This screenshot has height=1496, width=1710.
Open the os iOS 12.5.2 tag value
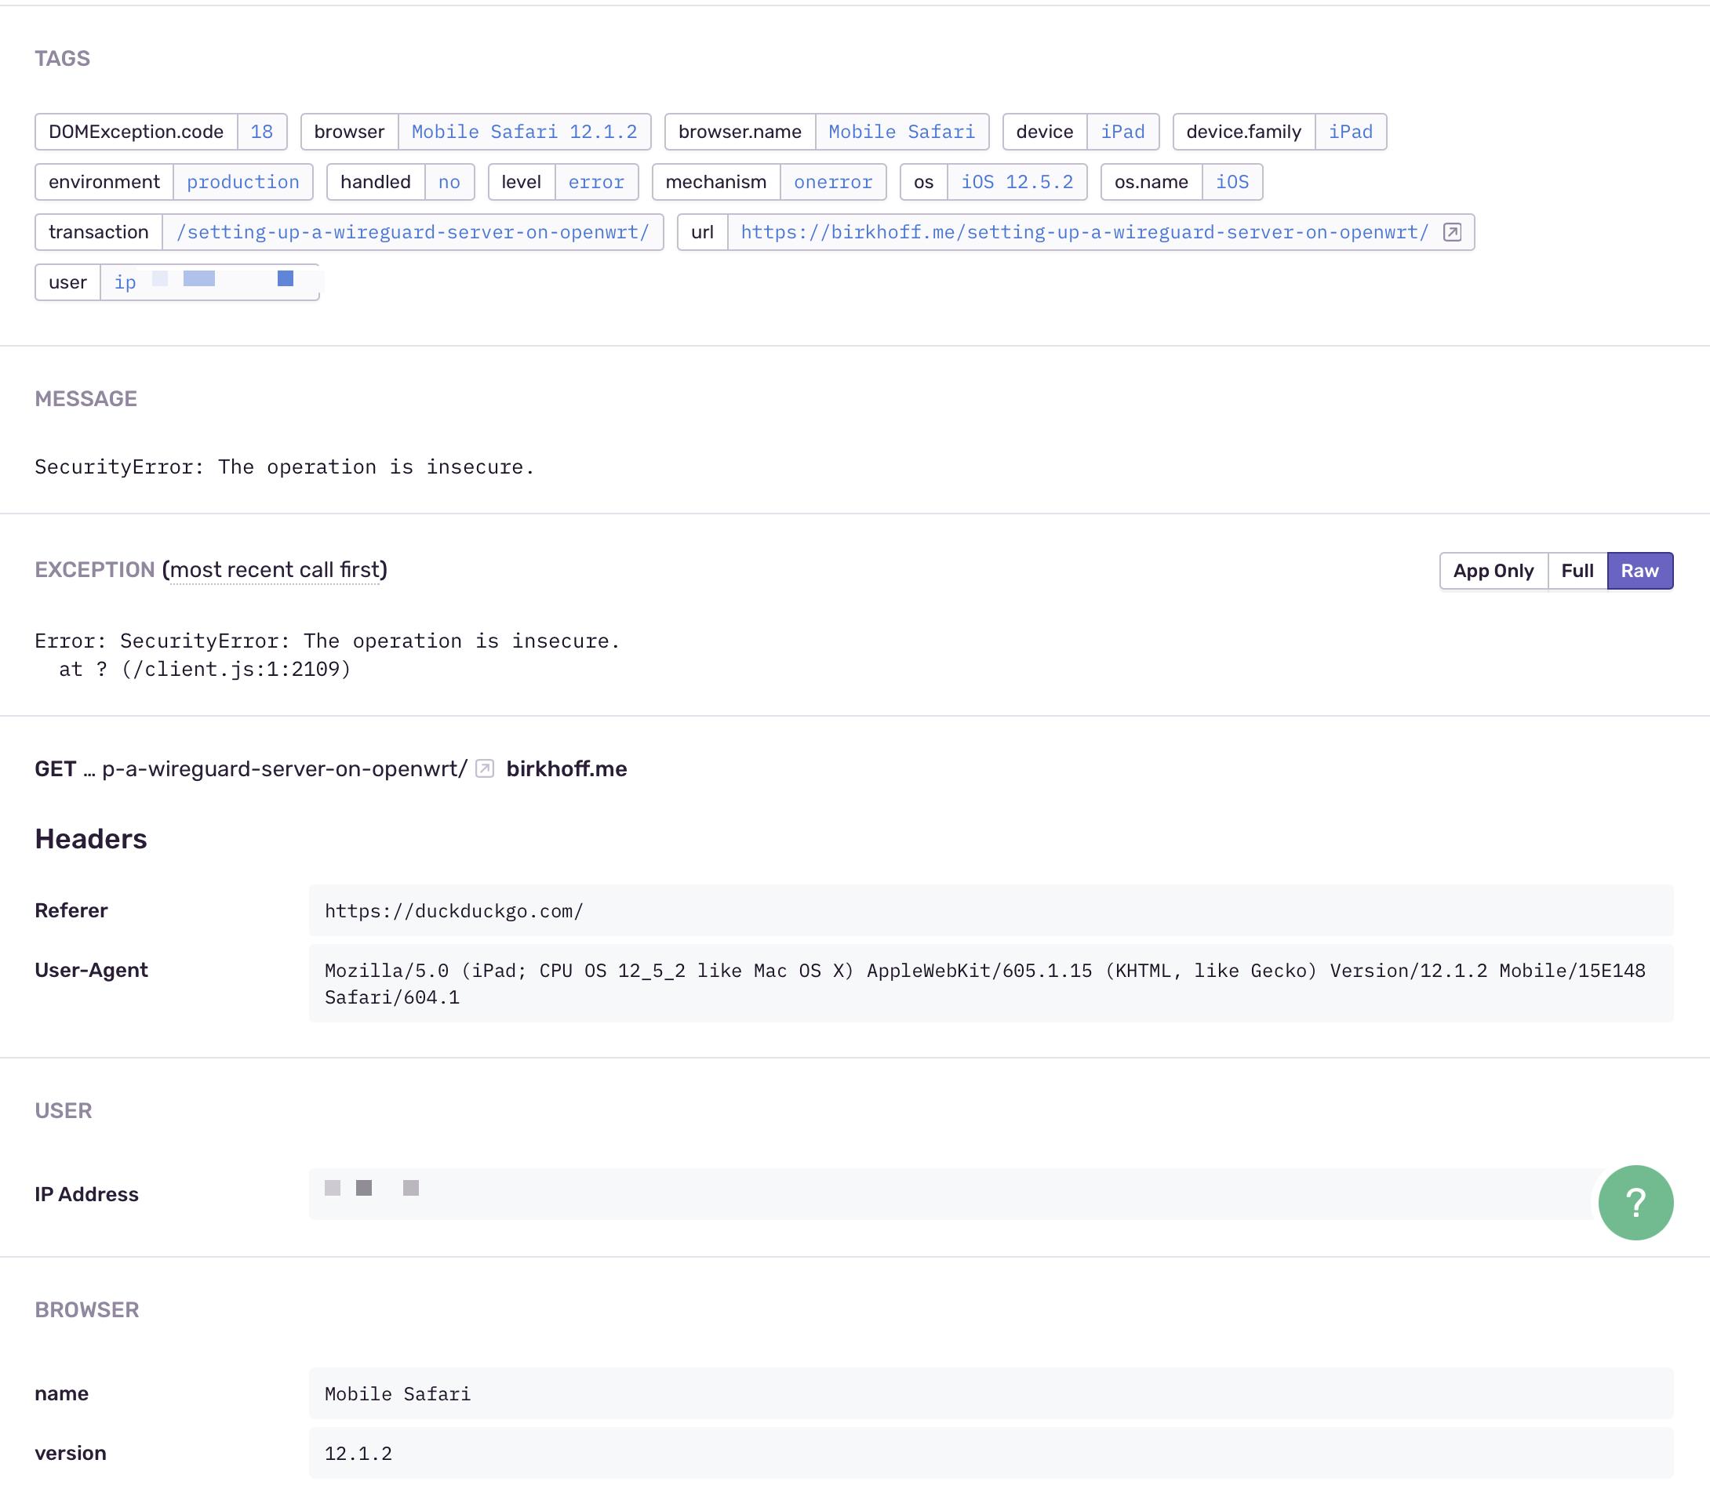pos(1016,182)
